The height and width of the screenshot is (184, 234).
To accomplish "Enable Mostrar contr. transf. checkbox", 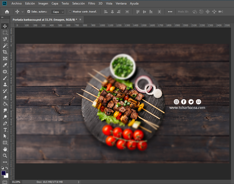I will [70, 11].
